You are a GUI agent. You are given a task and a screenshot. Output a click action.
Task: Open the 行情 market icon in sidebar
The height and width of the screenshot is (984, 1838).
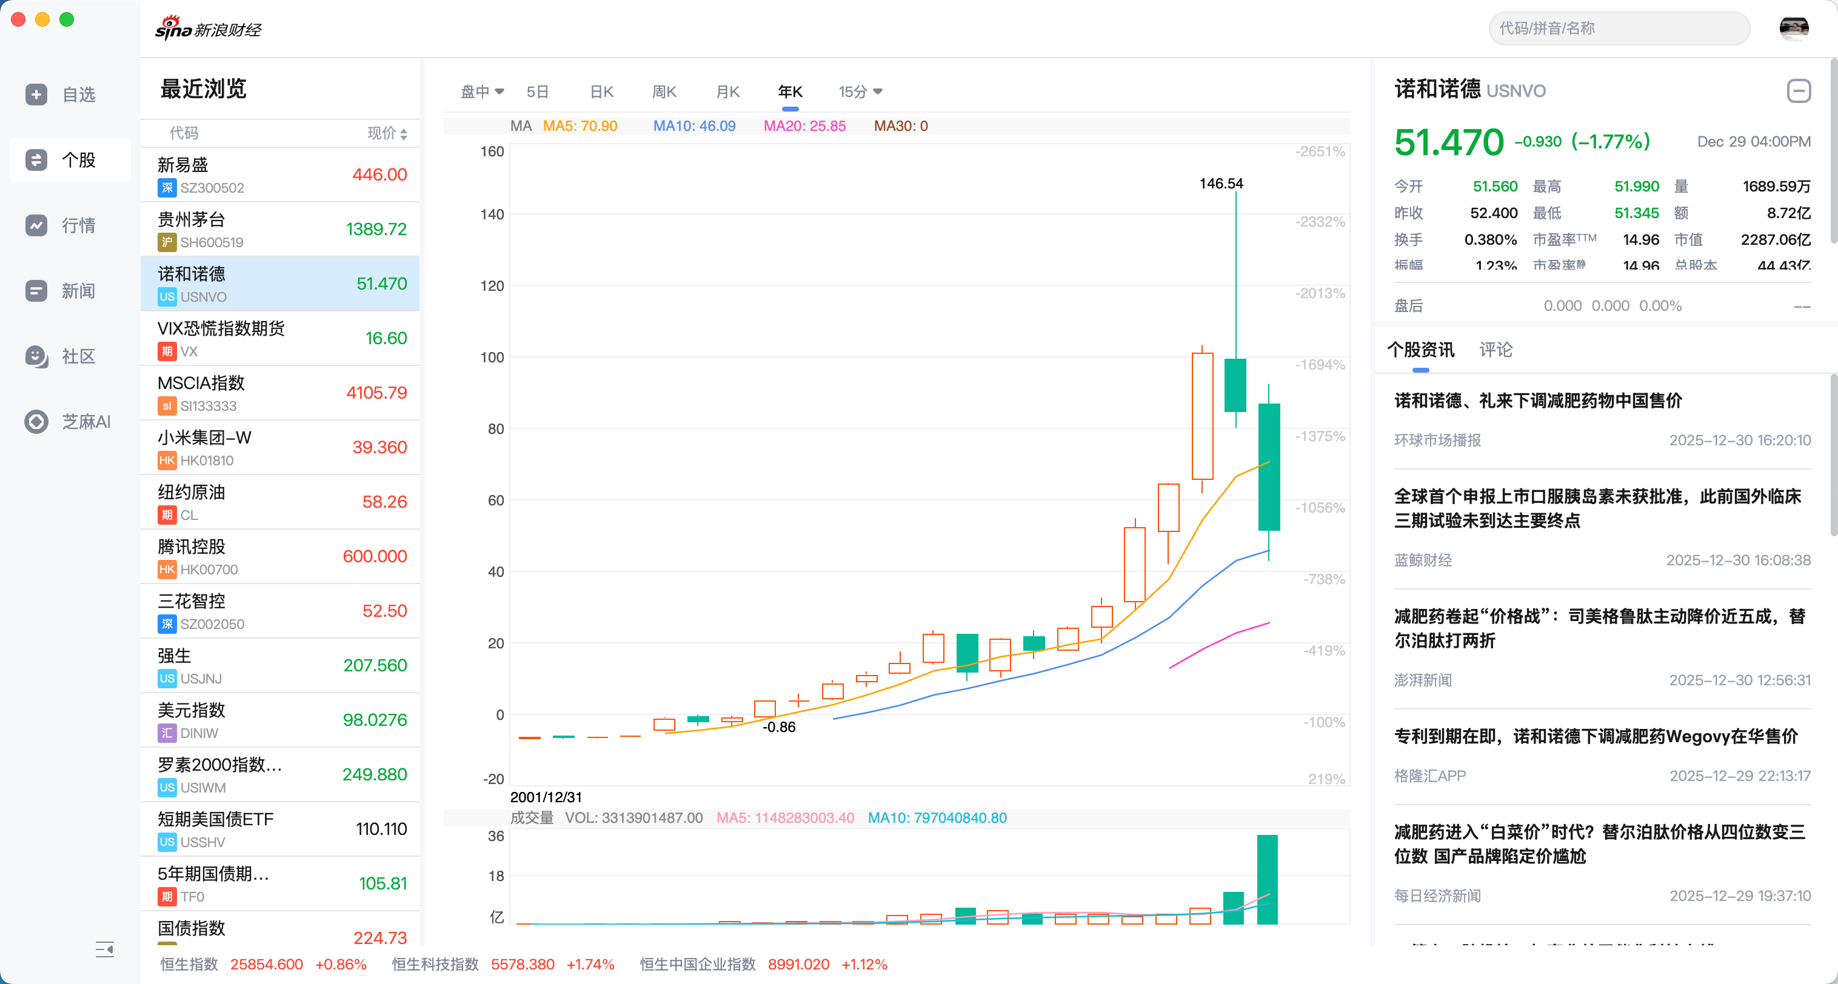tap(36, 225)
